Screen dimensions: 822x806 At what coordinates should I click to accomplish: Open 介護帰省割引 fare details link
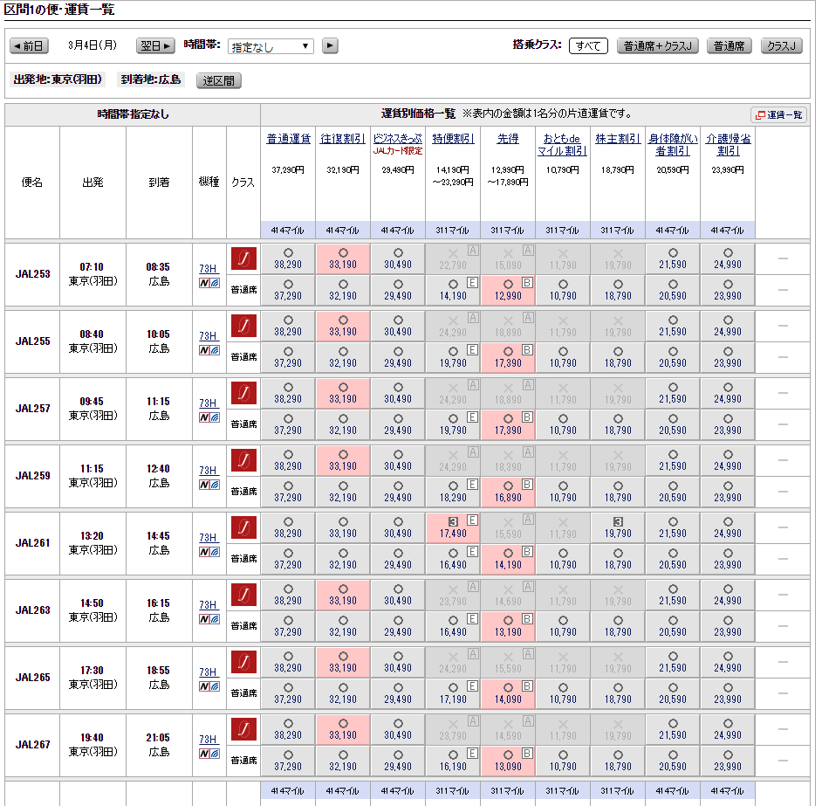coord(728,145)
